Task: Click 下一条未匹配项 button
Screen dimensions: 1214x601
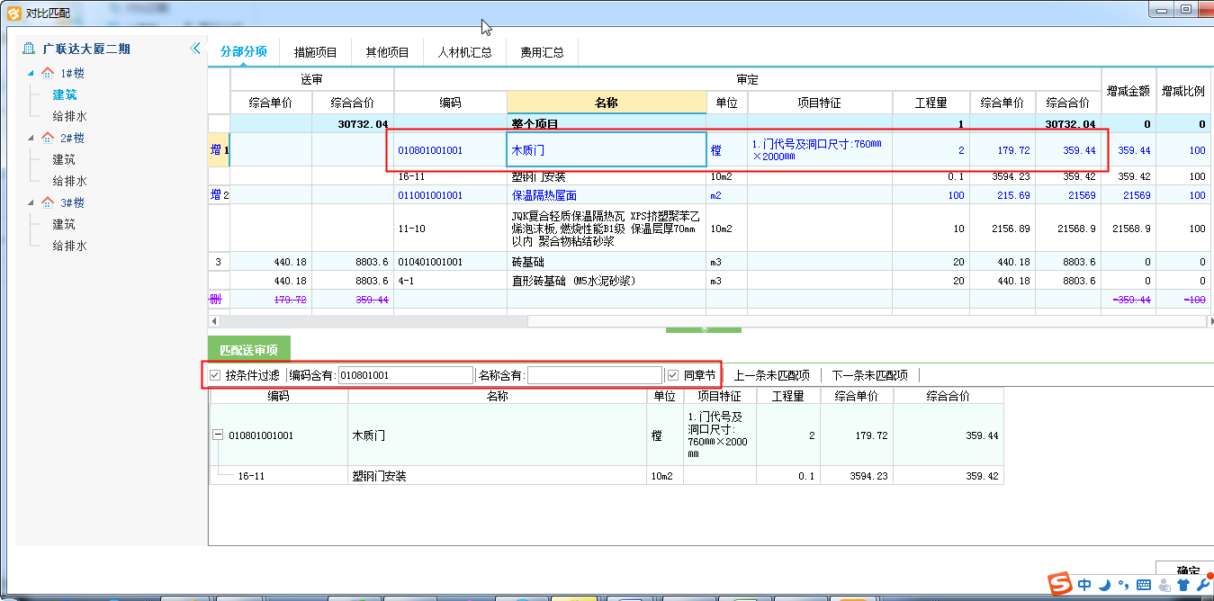Action: coord(868,375)
